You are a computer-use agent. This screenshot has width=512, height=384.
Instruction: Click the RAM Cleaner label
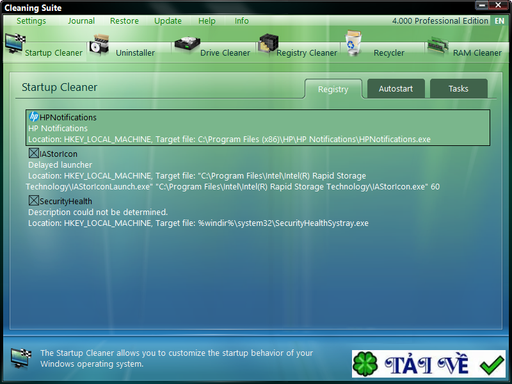477,52
